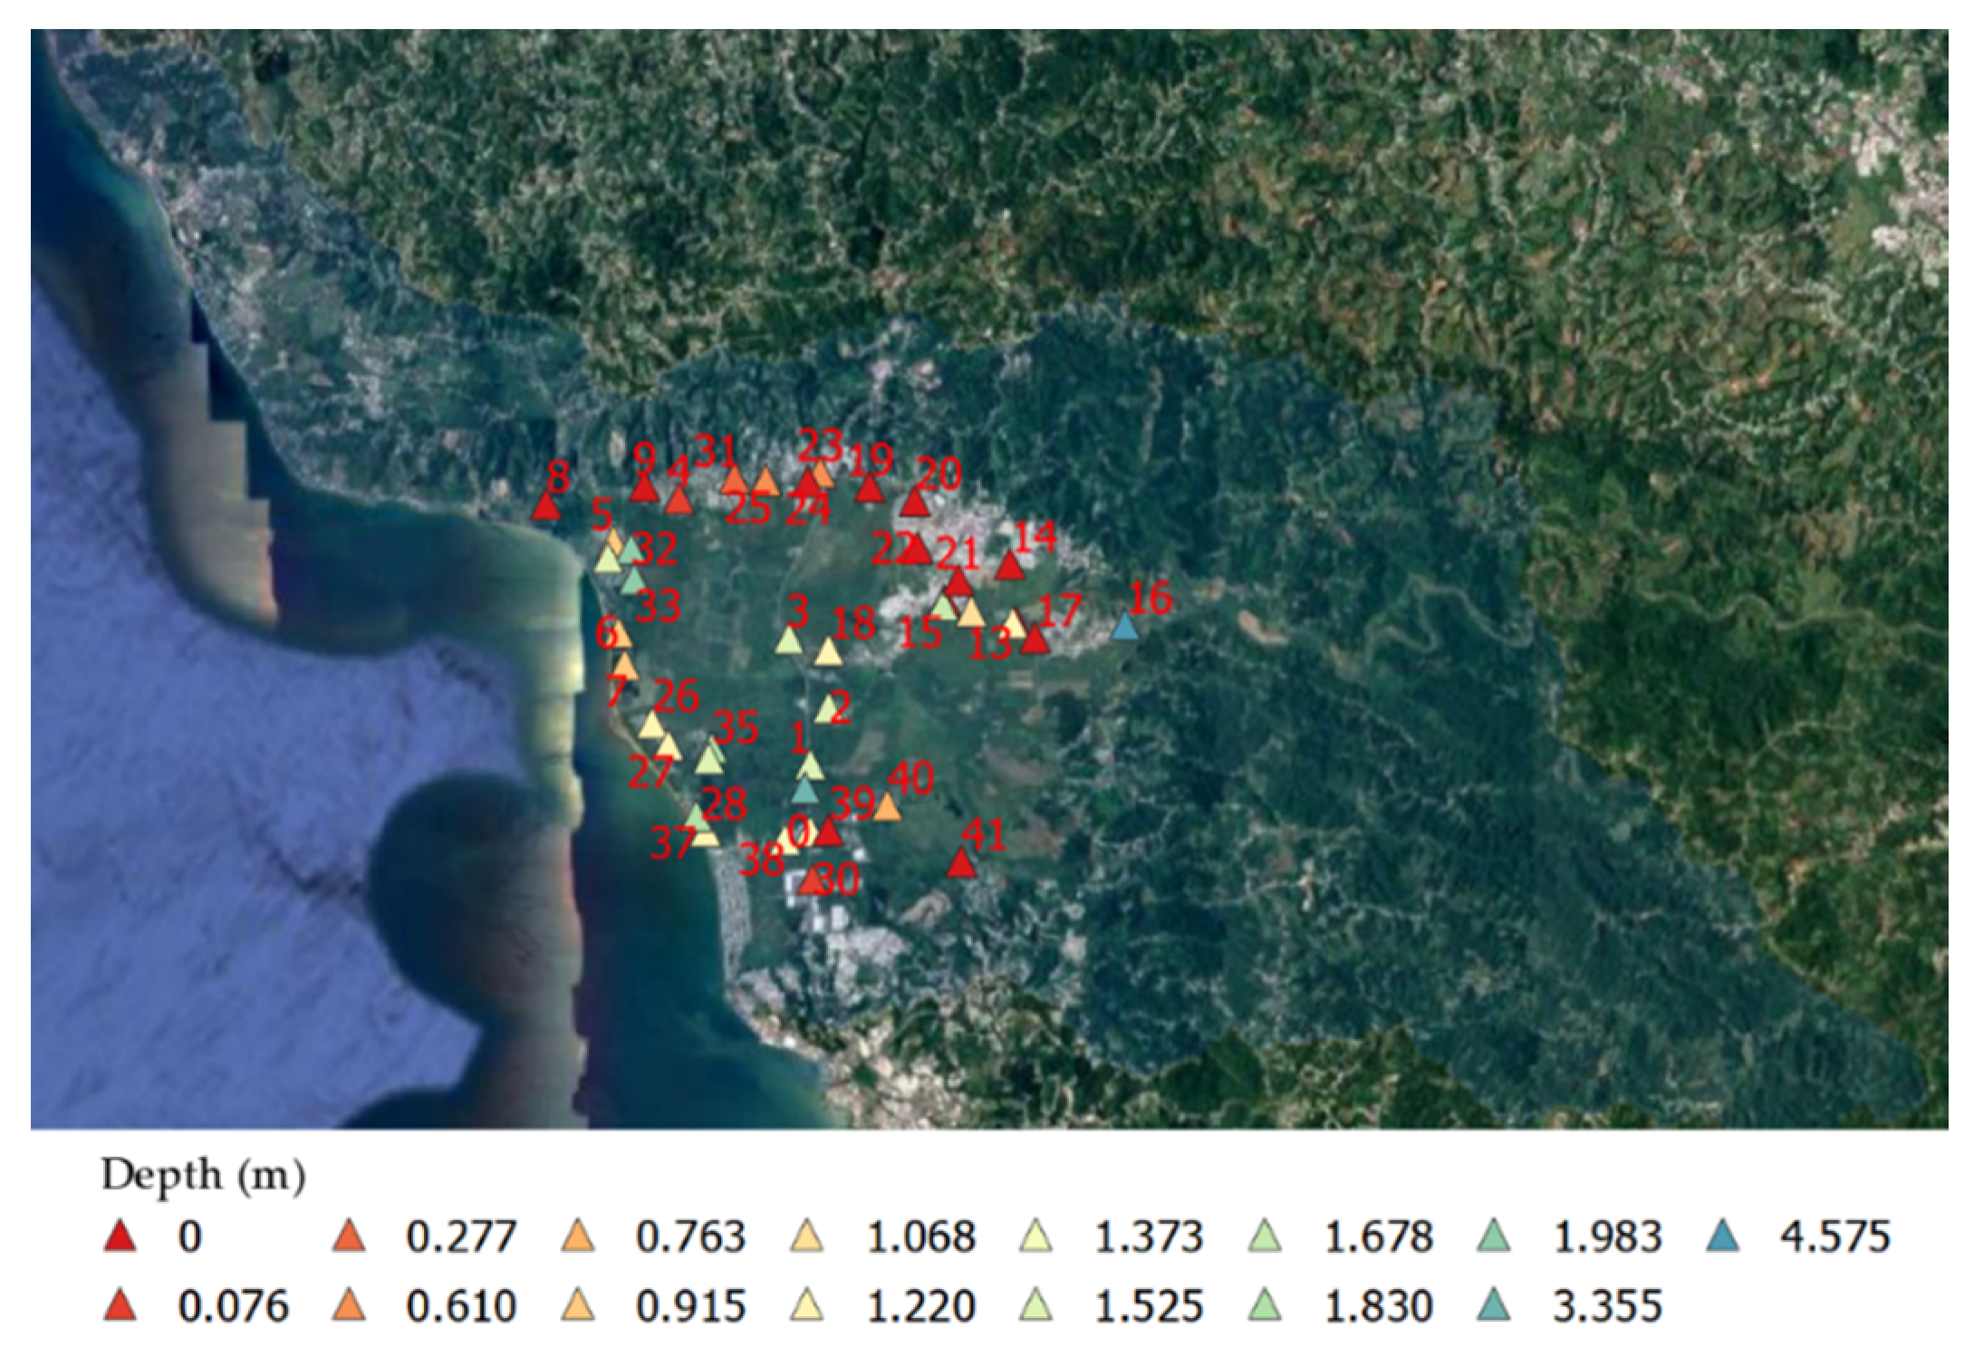
Task: Click the orange triangle marker labeled 23
Action: click(x=822, y=472)
